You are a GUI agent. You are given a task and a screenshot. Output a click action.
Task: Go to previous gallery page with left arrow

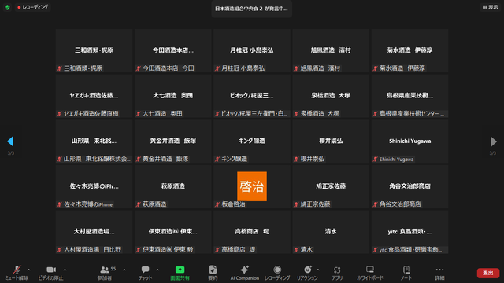click(10, 141)
